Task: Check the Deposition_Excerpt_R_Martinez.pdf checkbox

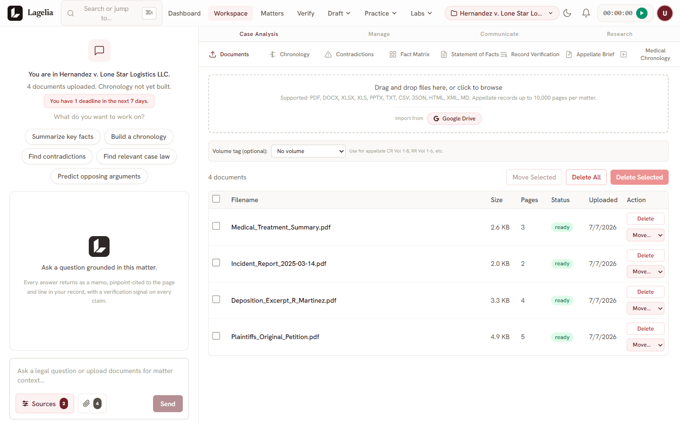Action: click(216, 299)
